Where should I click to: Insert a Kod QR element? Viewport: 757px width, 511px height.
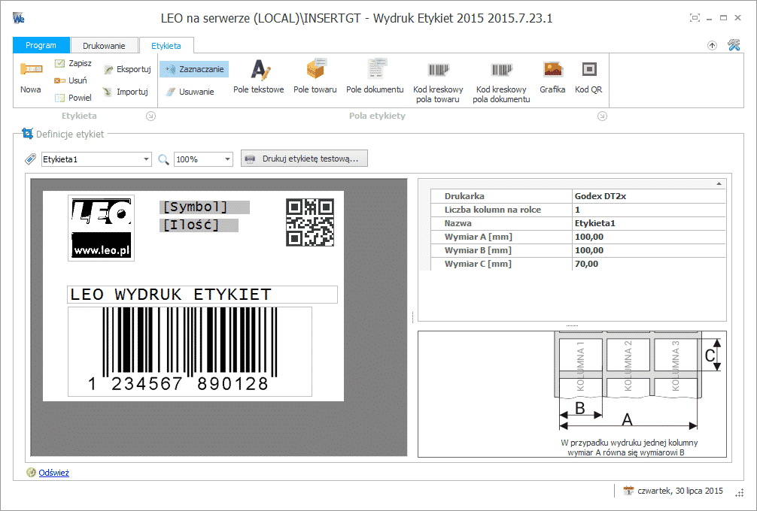pyautogui.click(x=588, y=77)
